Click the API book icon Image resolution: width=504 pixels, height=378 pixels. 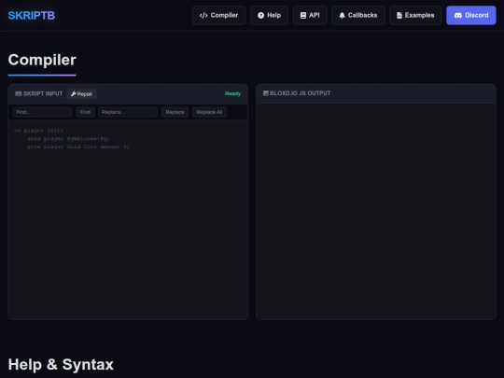click(303, 16)
